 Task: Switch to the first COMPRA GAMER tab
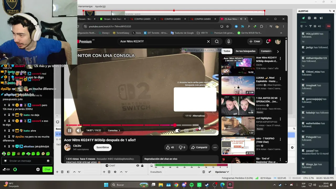pos(143,19)
